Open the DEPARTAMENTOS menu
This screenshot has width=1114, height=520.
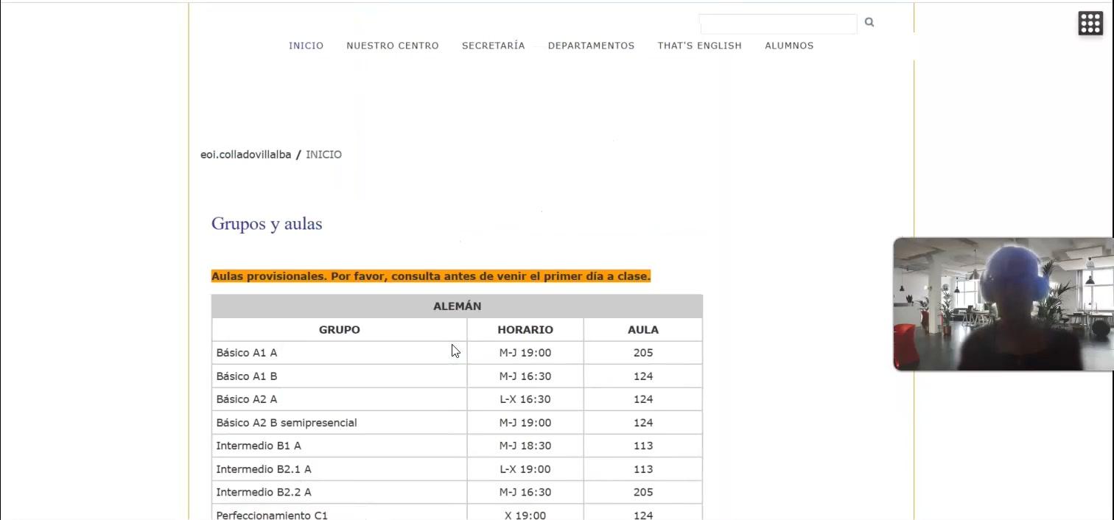[591, 46]
